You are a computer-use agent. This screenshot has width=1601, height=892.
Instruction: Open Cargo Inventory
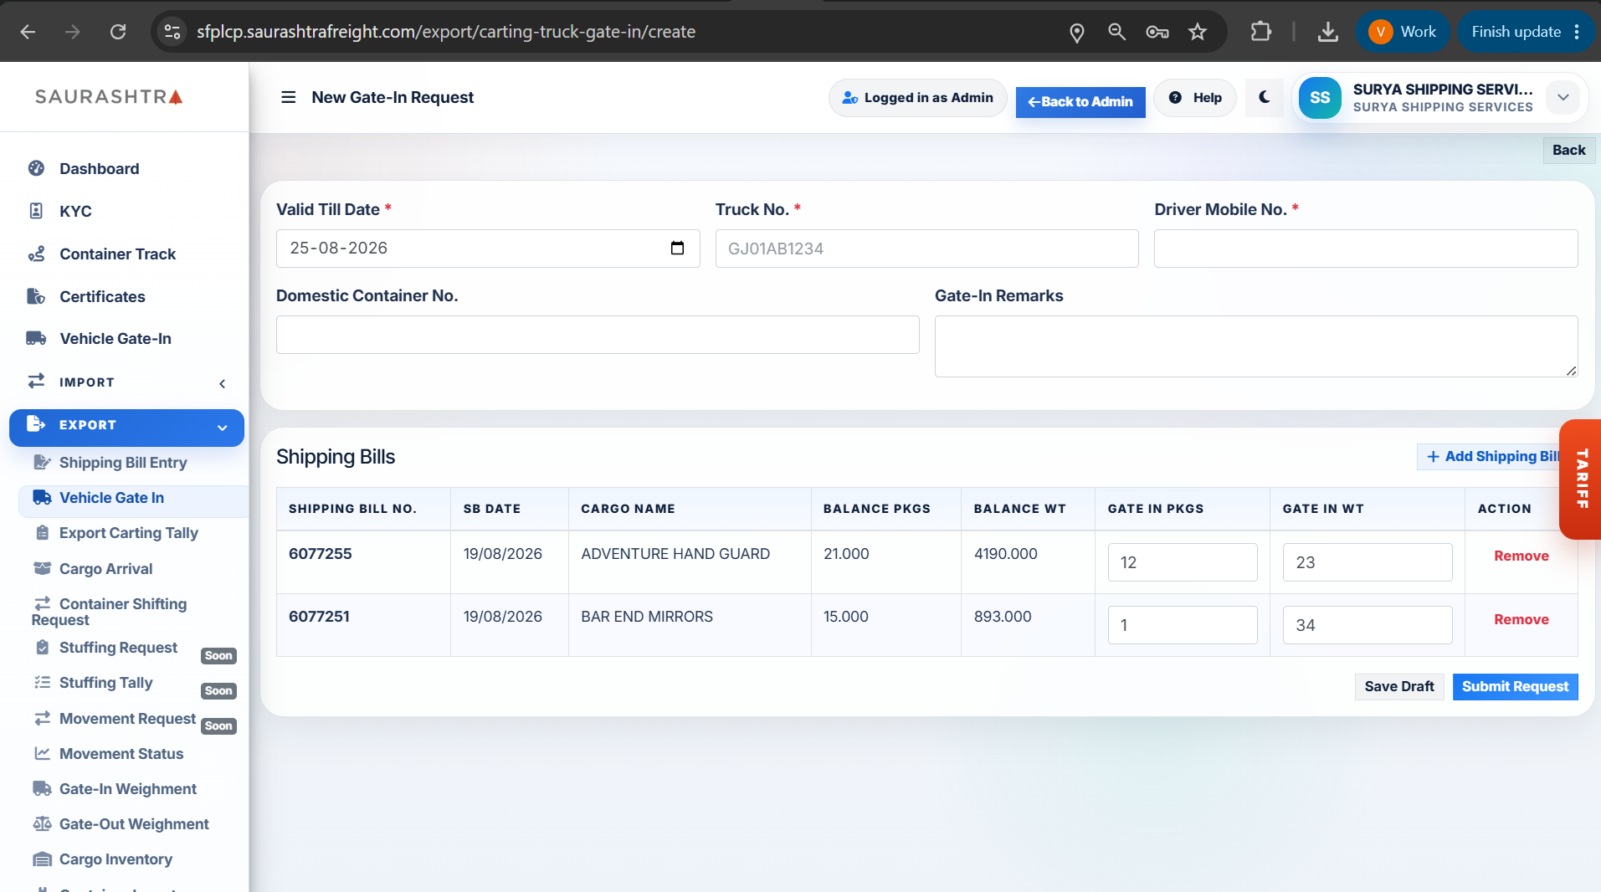coord(115,859)
